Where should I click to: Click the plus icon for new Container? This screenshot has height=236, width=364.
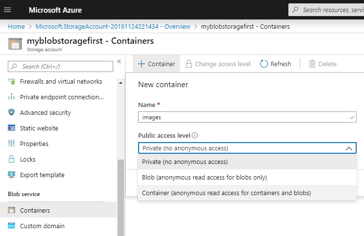point(142,64)
